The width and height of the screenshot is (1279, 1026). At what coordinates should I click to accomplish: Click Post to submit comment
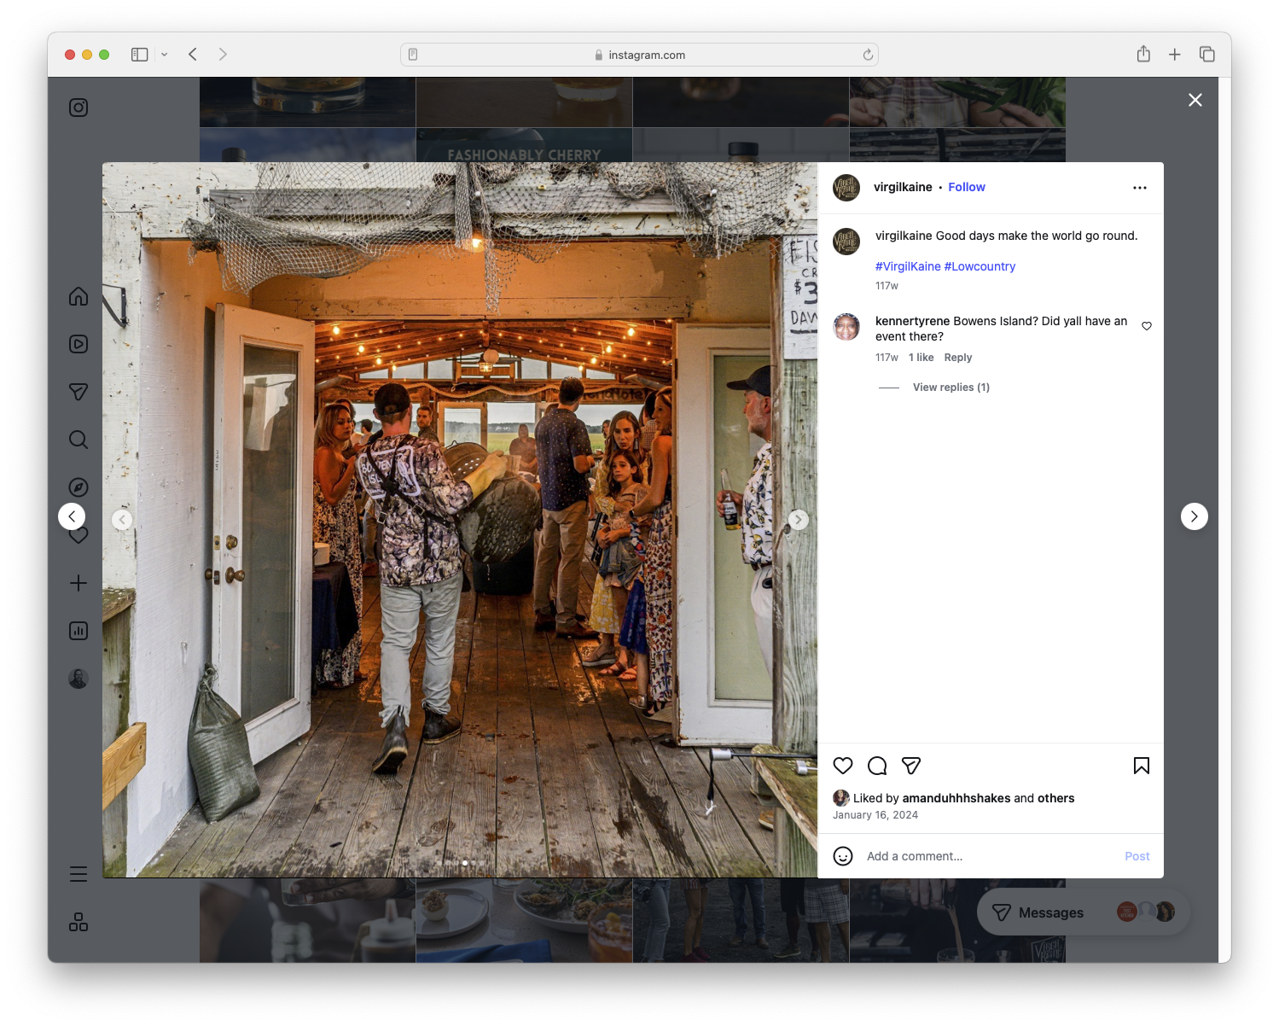[1137, 856]
